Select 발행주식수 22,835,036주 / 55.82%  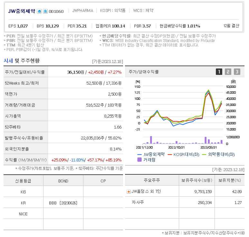tap(101, 138)
